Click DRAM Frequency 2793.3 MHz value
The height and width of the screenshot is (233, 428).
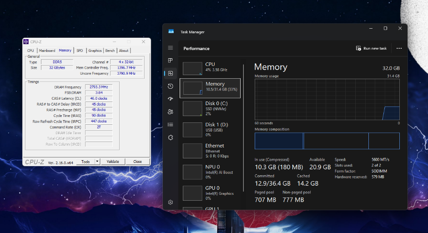[x=99, y=87]
